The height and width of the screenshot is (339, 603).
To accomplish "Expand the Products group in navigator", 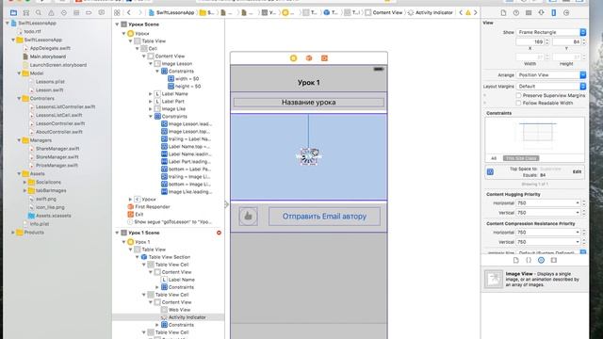I will [12, 233].
